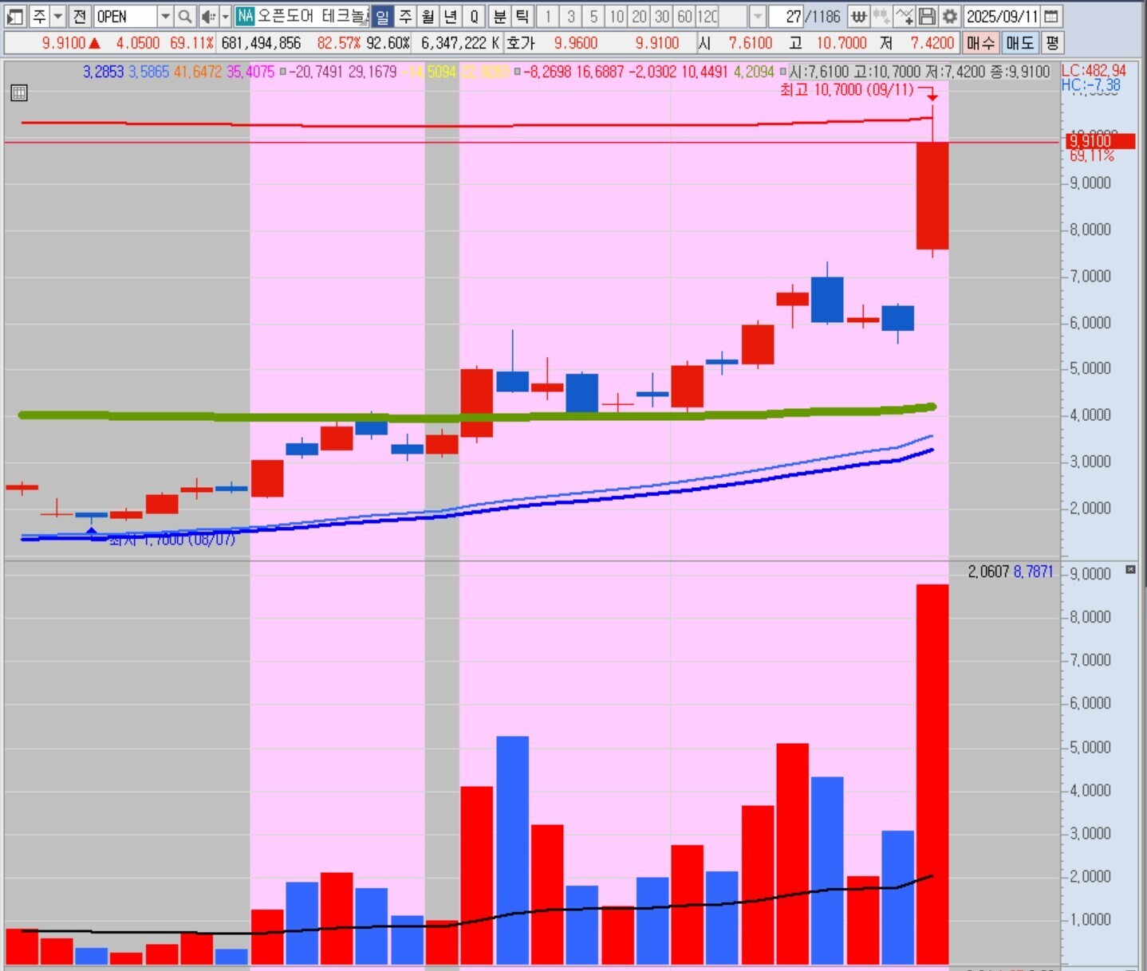The width and height of the screenshot is (1147, 971).
Task: Switch to monthly (월) chart period
Action: pyautogui.click(x=428, y=16)
